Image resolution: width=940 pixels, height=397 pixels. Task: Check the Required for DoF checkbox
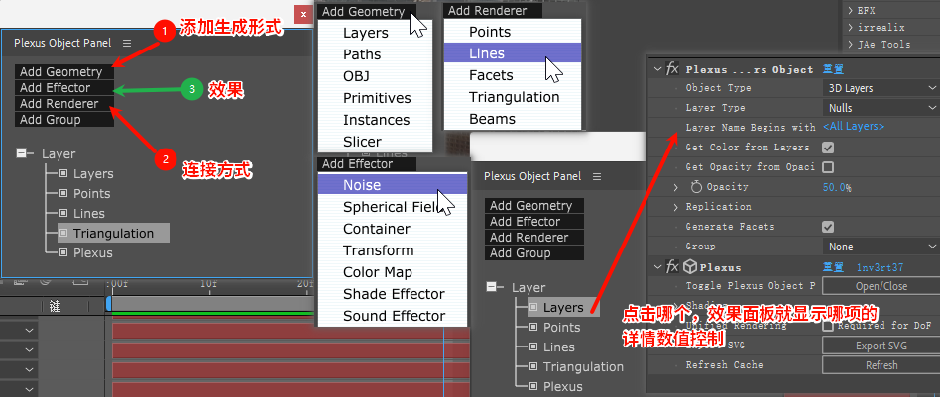coord(828,326)
